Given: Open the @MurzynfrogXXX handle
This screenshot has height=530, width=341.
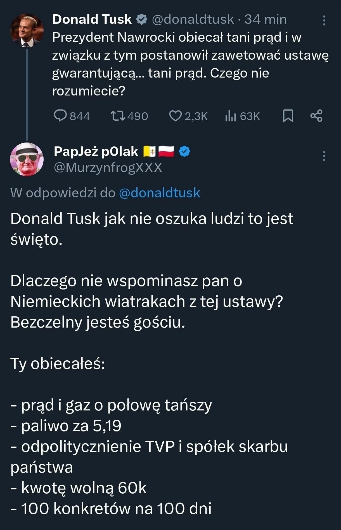Looking at the screenshot, I should 108,167.
